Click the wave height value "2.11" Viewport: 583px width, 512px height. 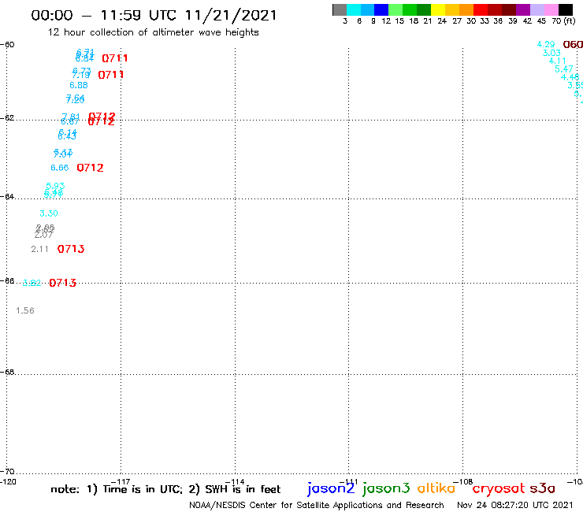39,249
